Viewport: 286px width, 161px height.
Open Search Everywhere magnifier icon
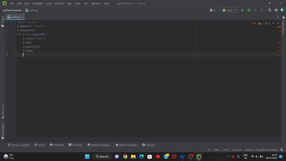(x=269, y=10)
